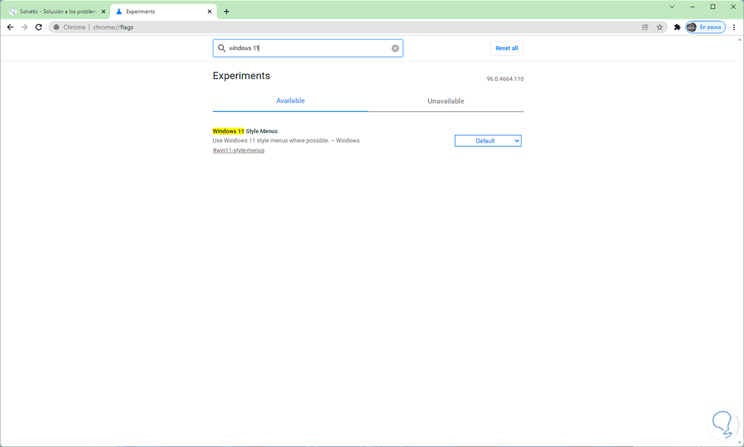Open a new tab with plus icon
The image size is (744, 447).
click(x=226, y=11)
